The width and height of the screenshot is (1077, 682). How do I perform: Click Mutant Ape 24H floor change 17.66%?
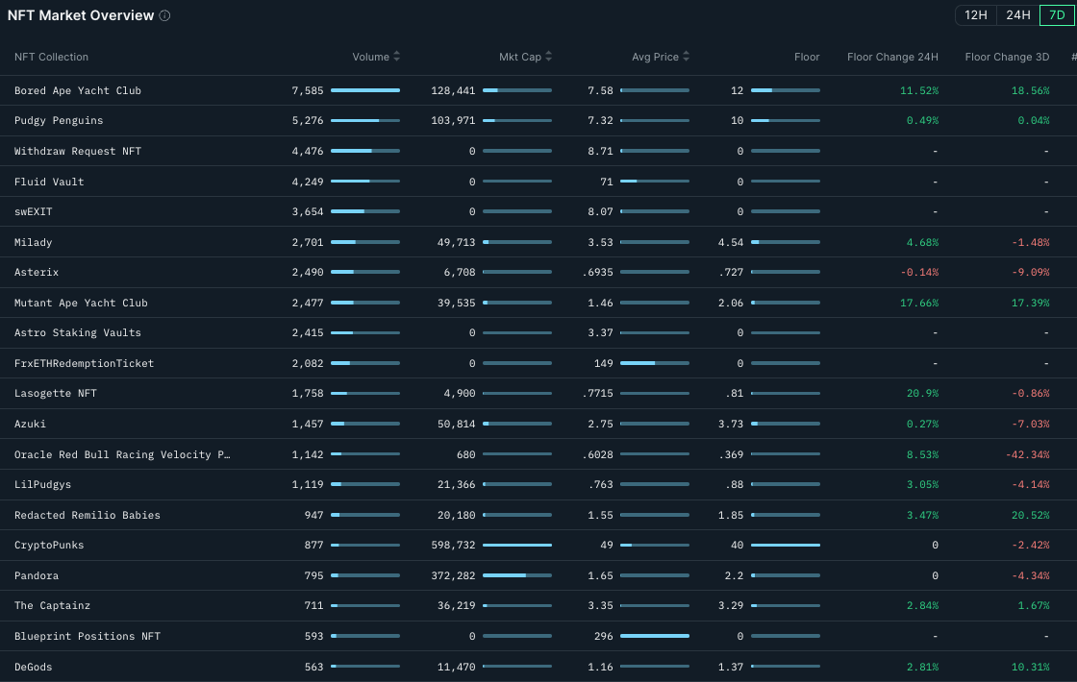tap(919, 303)
